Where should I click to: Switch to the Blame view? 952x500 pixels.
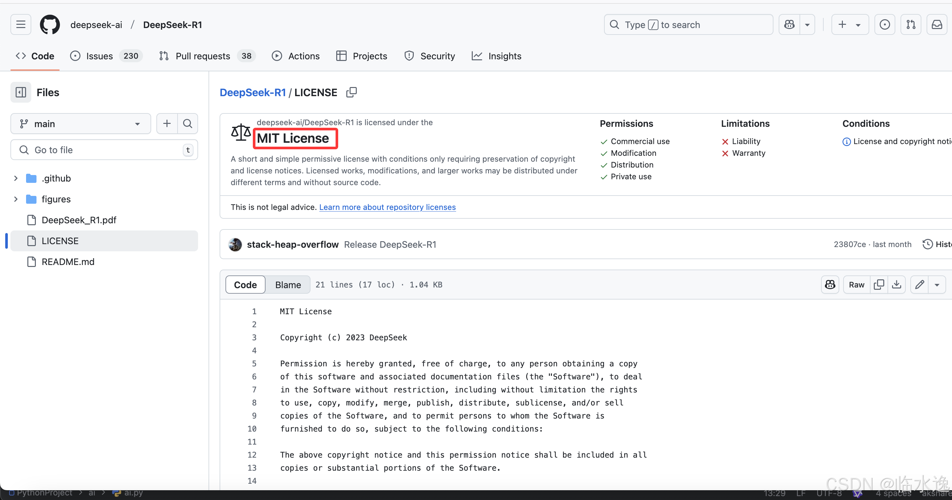(288, 285)
